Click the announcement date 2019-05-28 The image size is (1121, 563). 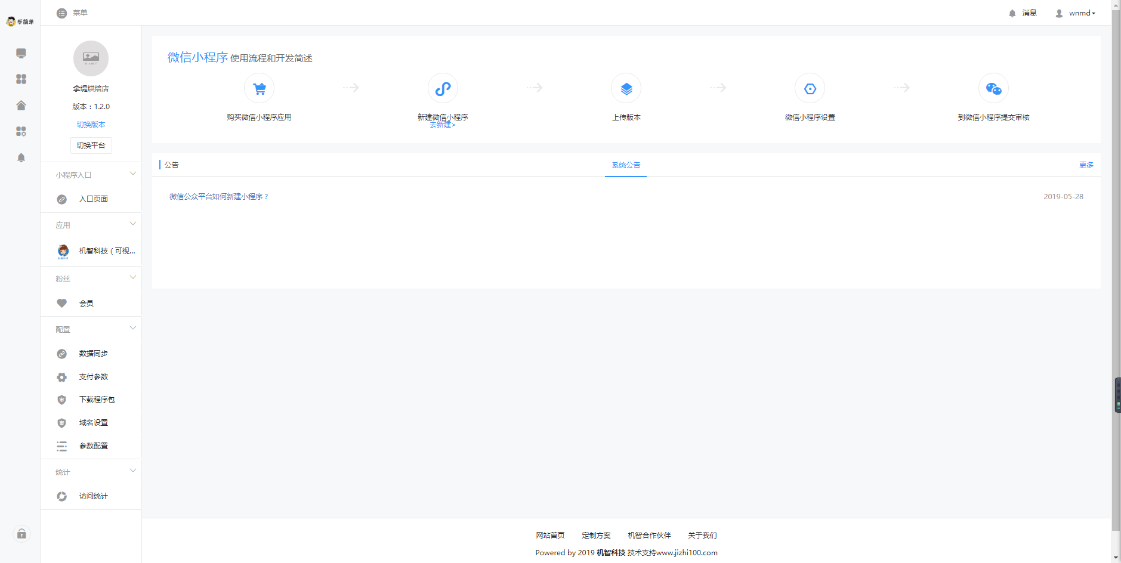click(x=1063, y=197)
